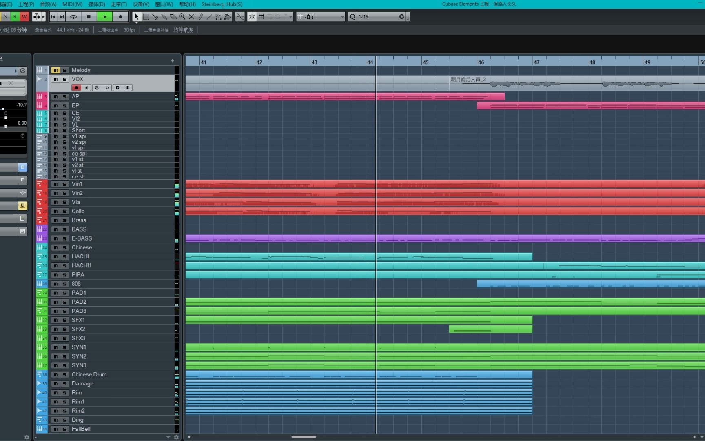Toggle record enable on VOX track
This screenshot has height=441, width=705.
tap(76, 88)
